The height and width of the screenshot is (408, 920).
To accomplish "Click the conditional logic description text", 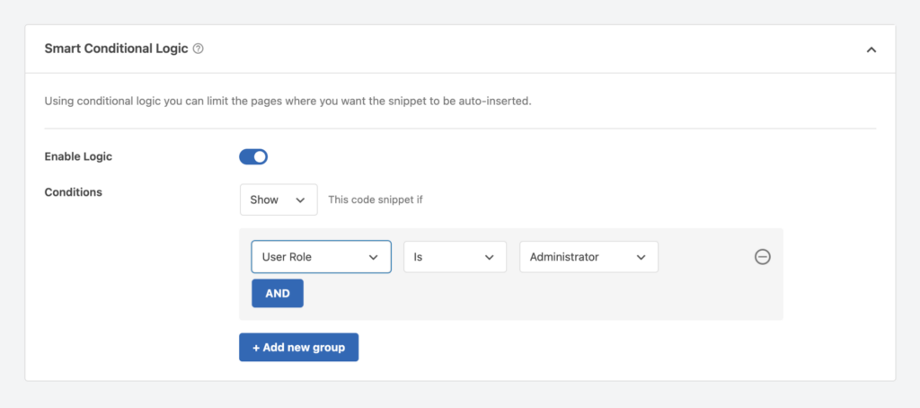I will pos(287,102).
